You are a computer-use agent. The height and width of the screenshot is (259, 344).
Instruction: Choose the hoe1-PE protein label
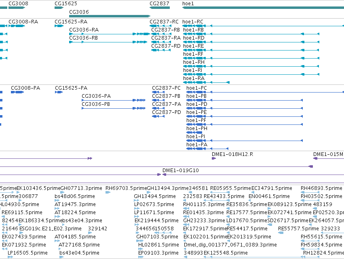pyautogui.click(x=196, y=112)
